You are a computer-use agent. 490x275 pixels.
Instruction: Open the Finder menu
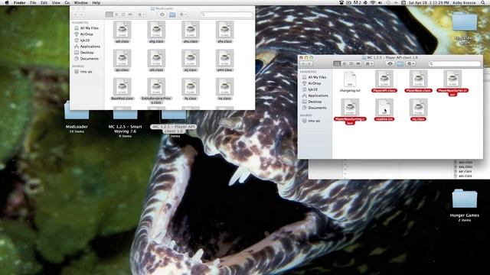pos(19,2)
